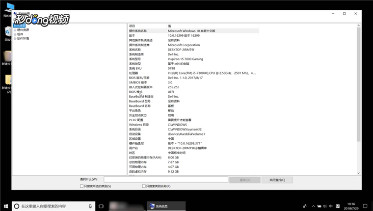
Task: Expand the 硬件资源 tree node
Action: point(15,30)
